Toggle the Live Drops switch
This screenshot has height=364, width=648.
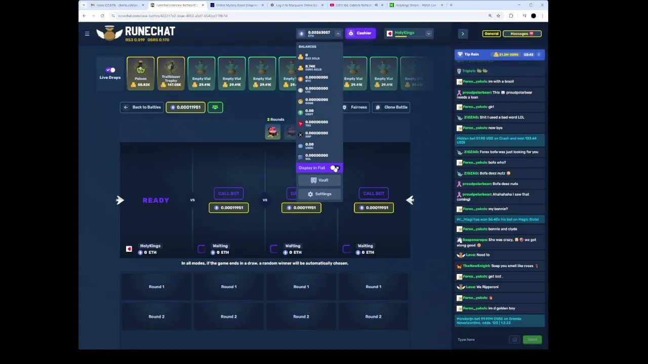tap(110, 70)
